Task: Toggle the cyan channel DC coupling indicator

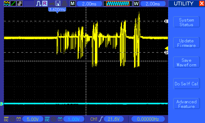Action: pos(47,119)
